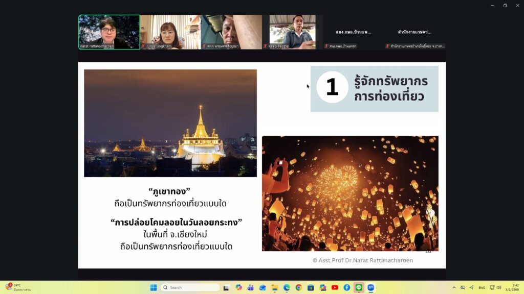Screen dimensions: 524x294
Task: Select Junya Singkham's video tile
Action: point(170,32)
